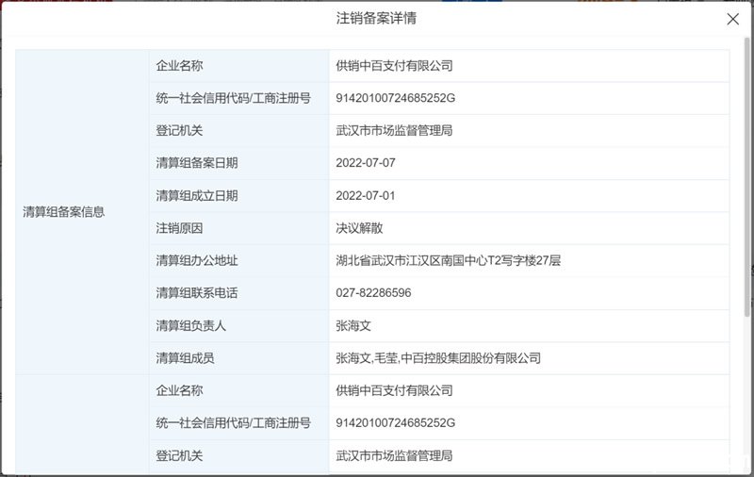Click the second 统一社会信用代码/工商注册号 label
754x477 pixels.
coord(233,423)
